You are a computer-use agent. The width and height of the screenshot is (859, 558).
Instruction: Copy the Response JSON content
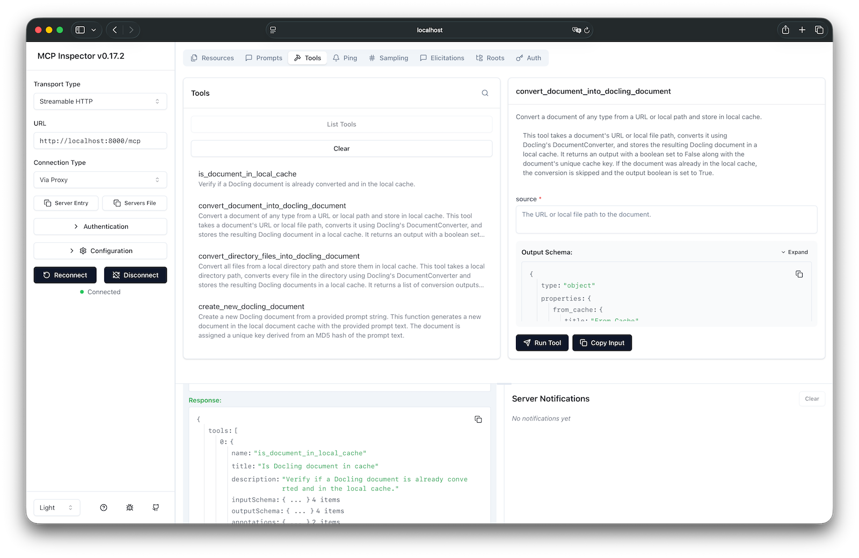click(x=478, y=419)
